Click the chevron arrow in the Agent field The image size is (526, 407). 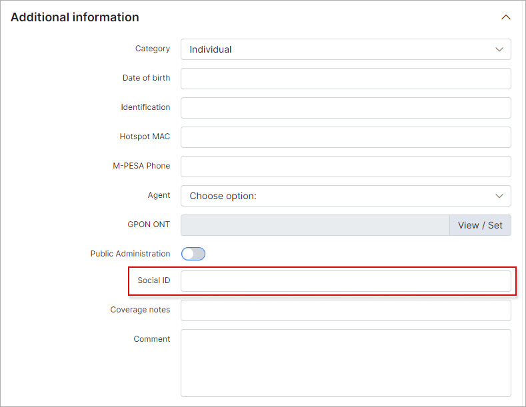(499, 196)
